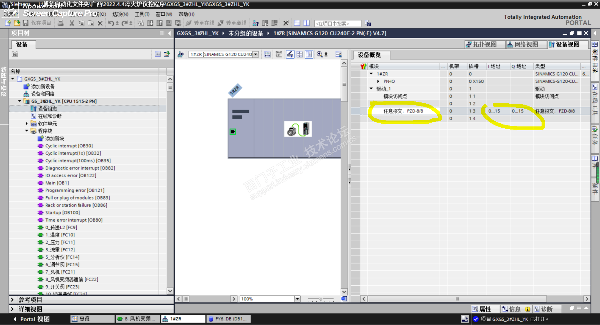Switch to 拓扑视图 topology view tab

tap(485, 45)
